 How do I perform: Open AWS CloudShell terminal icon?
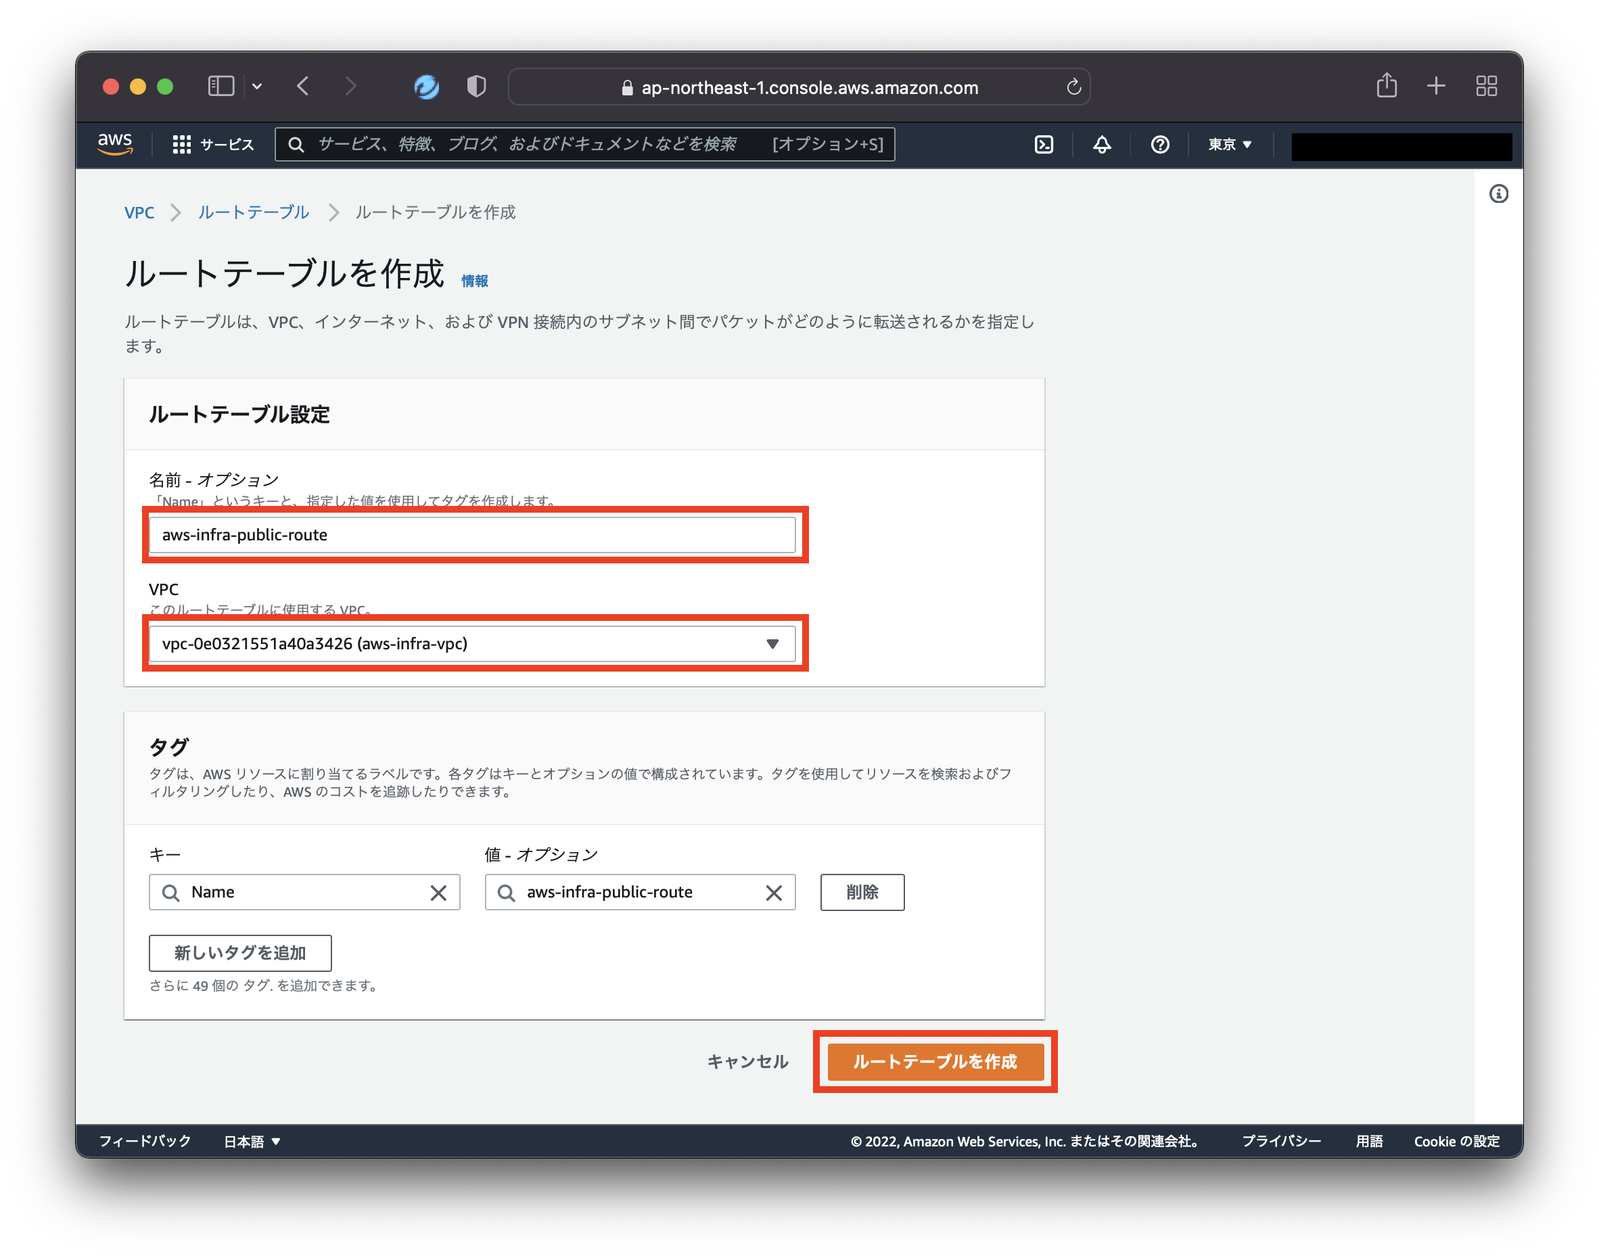coord(1045,144)
